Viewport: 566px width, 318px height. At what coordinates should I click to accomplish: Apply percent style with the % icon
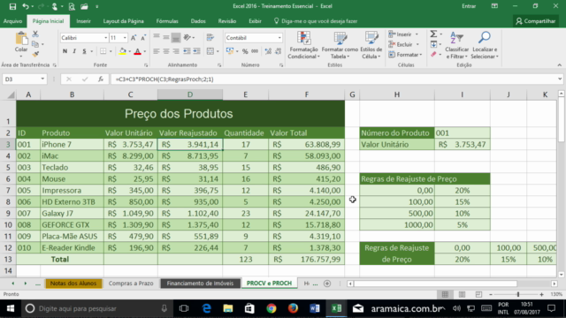pos(245,51)
